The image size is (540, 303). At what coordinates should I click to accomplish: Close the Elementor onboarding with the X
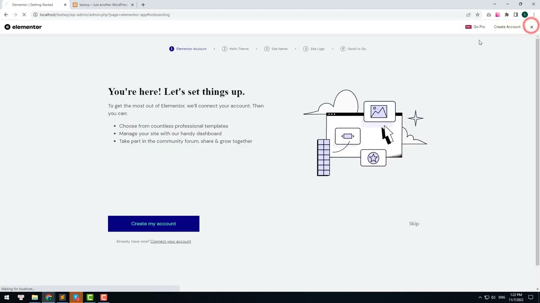click(x=532, y=27)
